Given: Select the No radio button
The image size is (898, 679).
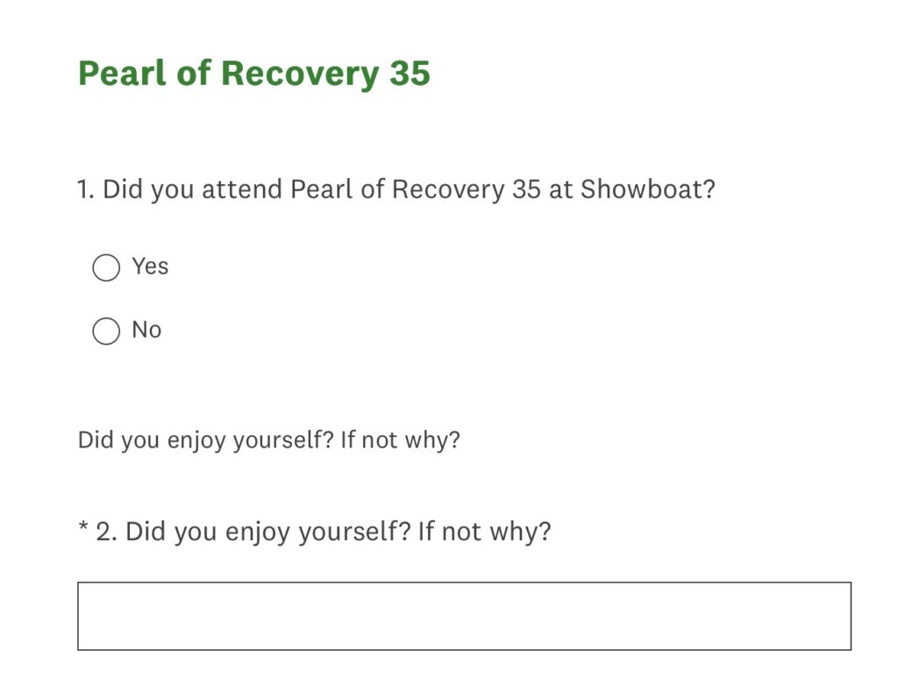Looking at the screenshot, I should click(x=106, y=332).
